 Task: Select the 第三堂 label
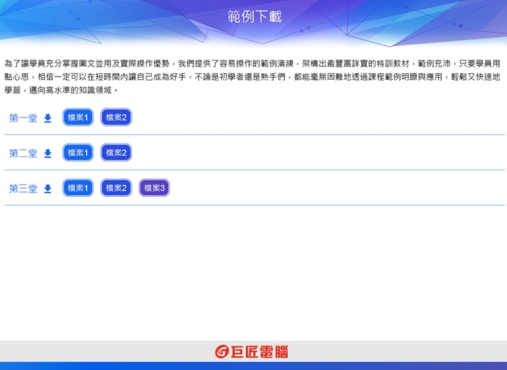pos(23,189)
